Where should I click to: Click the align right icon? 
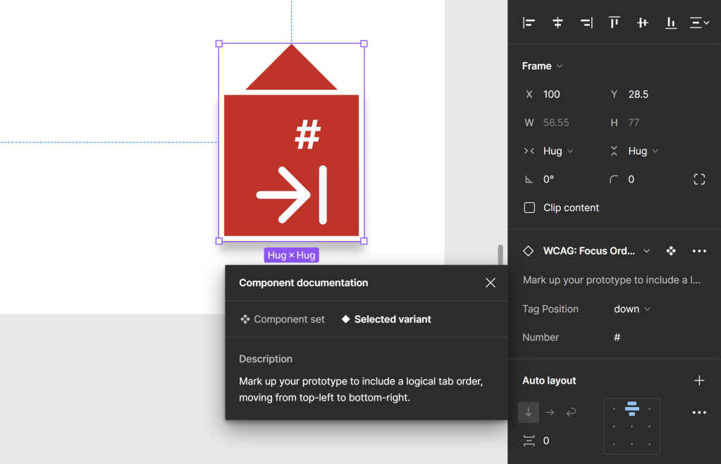coord(586,23)
